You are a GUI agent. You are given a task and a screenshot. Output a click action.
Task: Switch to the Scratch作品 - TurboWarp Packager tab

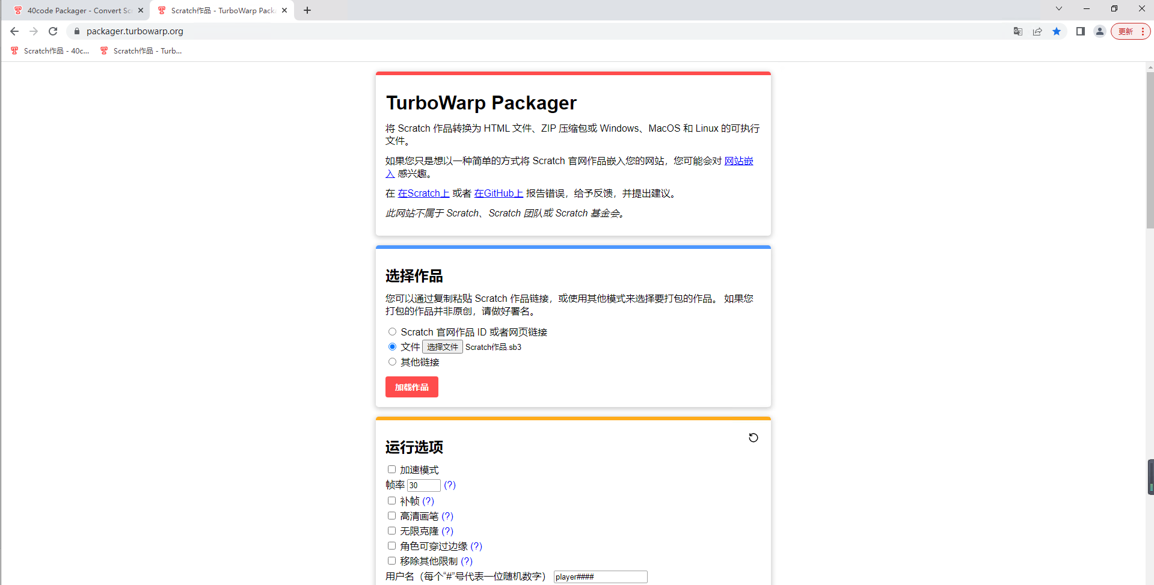click(223, 10)
